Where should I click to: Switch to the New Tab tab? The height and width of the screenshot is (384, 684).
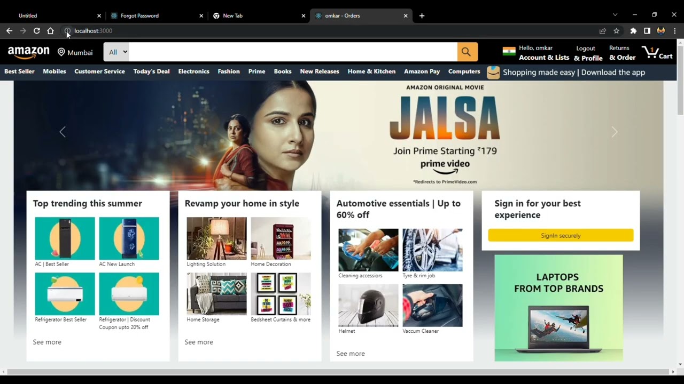click(x=258, y=16)
